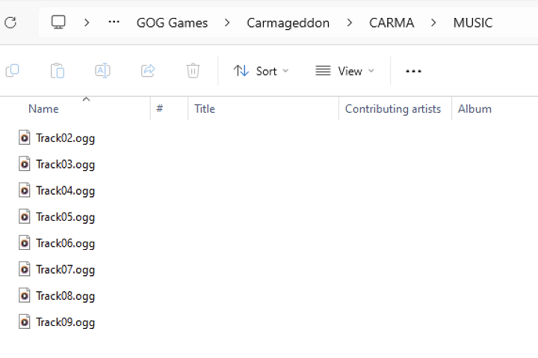The height and width of the screenshot is (358, 538).
Task: Click the Delete trash icon
Action: tap(194, 71)
